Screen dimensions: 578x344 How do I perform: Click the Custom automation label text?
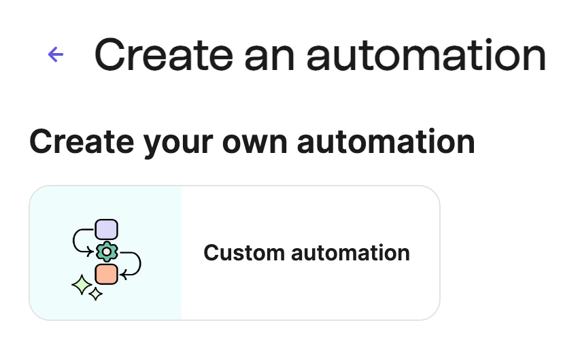tap(307, 253)
